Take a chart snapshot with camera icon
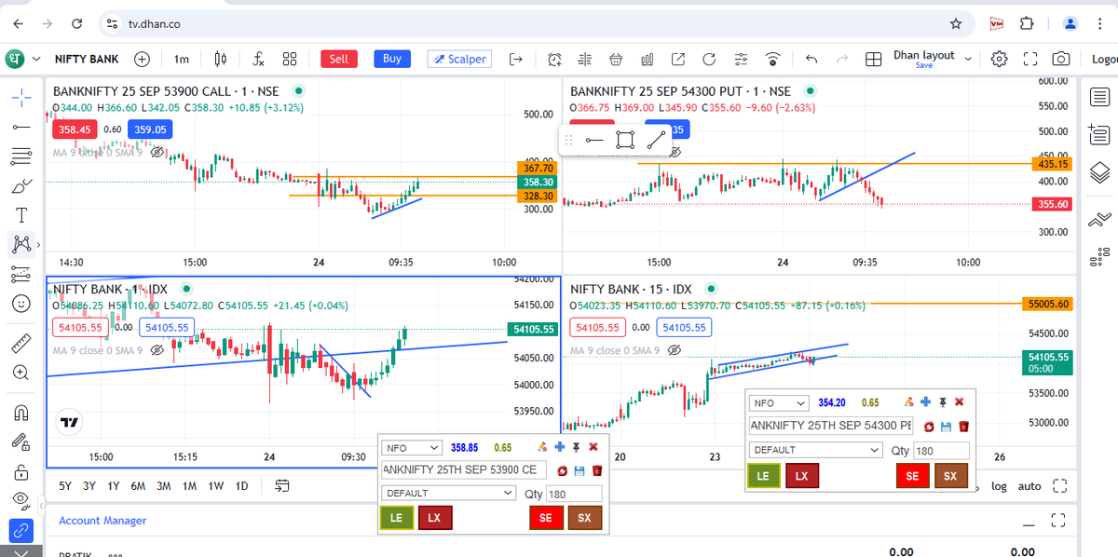This screenshot has width=1118, height=557. pyautogui.click(x=1060, y=60)
